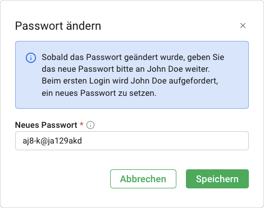Click the blue information banner box
The image size is (264, 208).
(132, 75)
